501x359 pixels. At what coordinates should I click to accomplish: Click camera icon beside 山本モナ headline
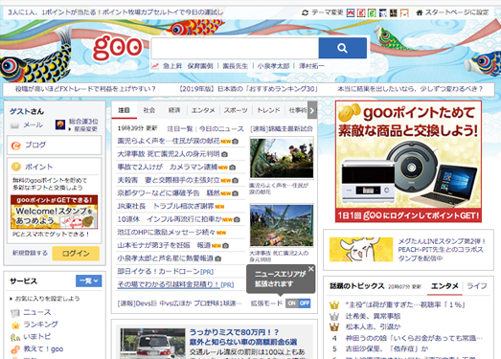225,246
